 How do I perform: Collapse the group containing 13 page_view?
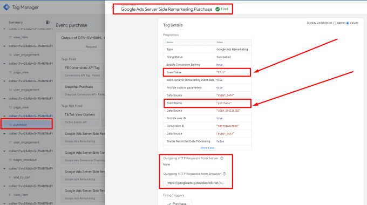(4, 99)
